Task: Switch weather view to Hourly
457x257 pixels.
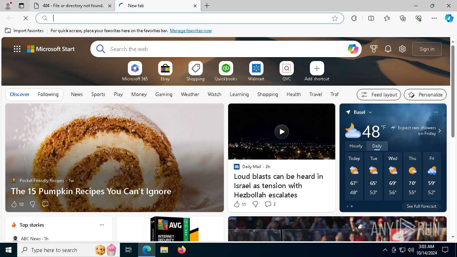Action: [x=356, y=146]
